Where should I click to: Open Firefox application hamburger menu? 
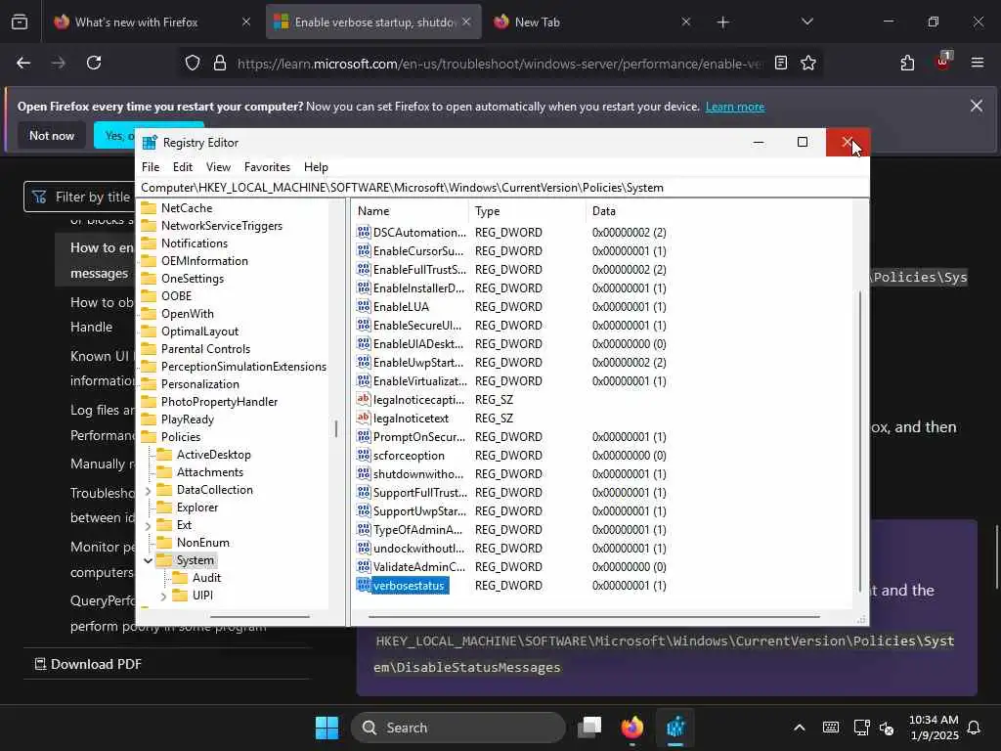(978, 63)
